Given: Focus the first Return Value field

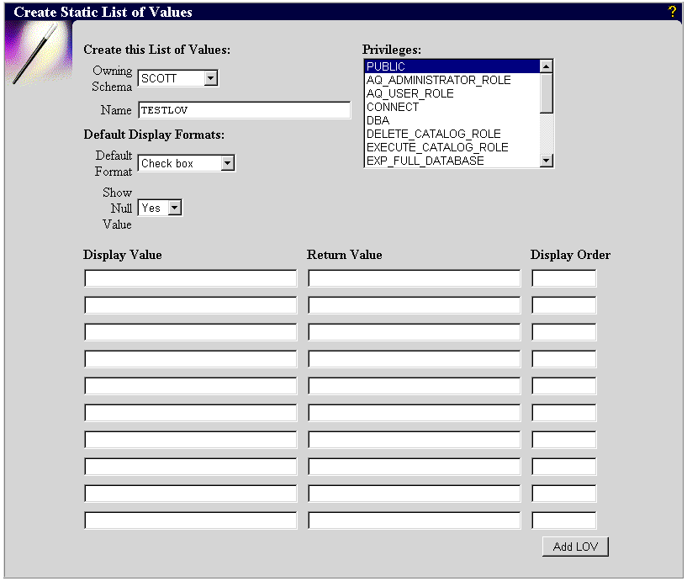Looking at the screenshot, I should tap(414, 278).
